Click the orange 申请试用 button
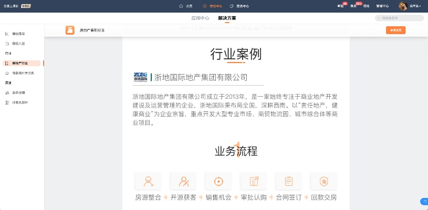The image size is (428, 210). [395, 30]
